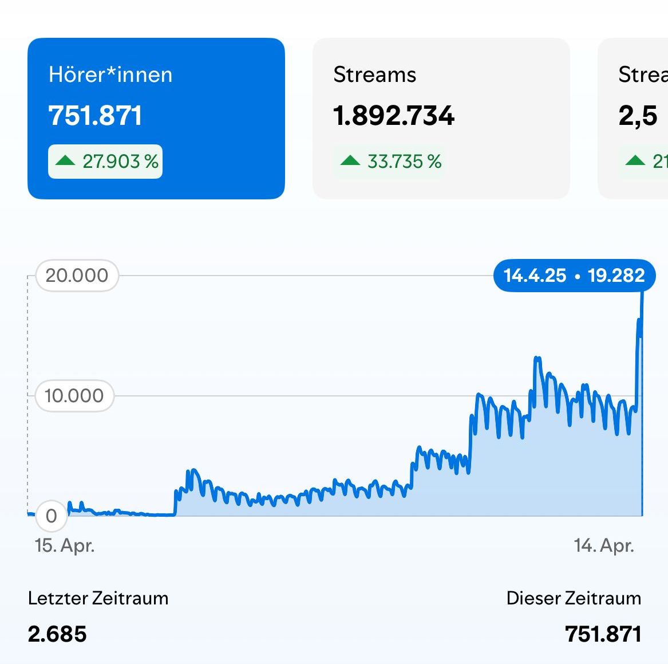The height and width of the screenshot is (664, 668).
Task: Click the green arrow on the cut-off third card
Action: click(635, 161)
